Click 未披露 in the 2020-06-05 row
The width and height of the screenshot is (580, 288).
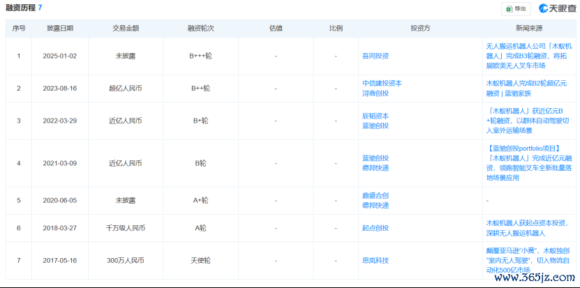[126, 200]
